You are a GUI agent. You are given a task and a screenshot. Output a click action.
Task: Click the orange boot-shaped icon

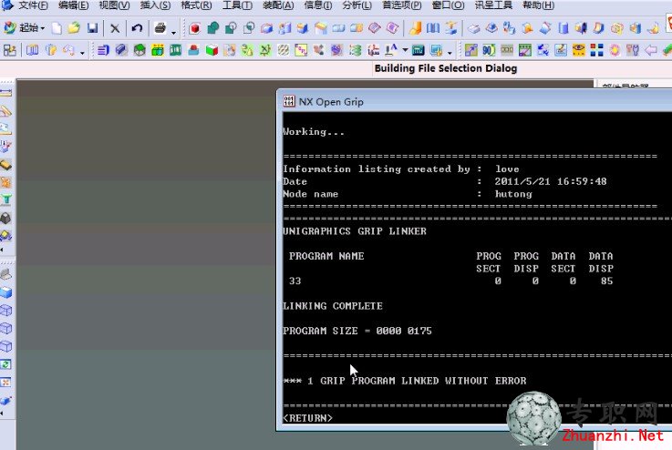[415, 28]
